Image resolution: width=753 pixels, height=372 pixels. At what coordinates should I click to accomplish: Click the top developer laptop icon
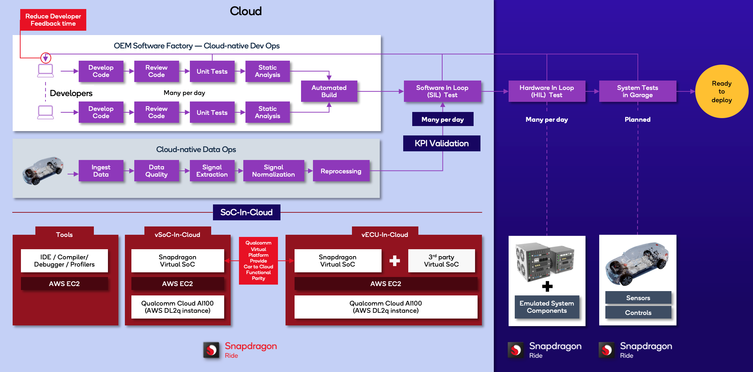coord(45,70)
